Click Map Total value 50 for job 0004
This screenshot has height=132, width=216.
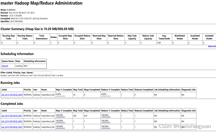click(74, 95)
